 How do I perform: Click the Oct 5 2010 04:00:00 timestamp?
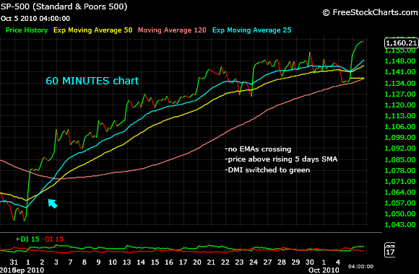pos(35,19)
